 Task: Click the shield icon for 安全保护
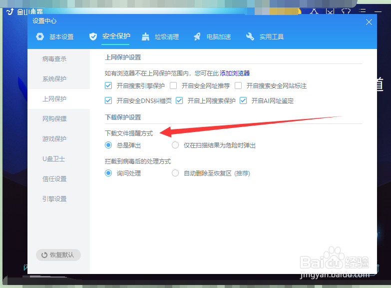coord(93,36)
